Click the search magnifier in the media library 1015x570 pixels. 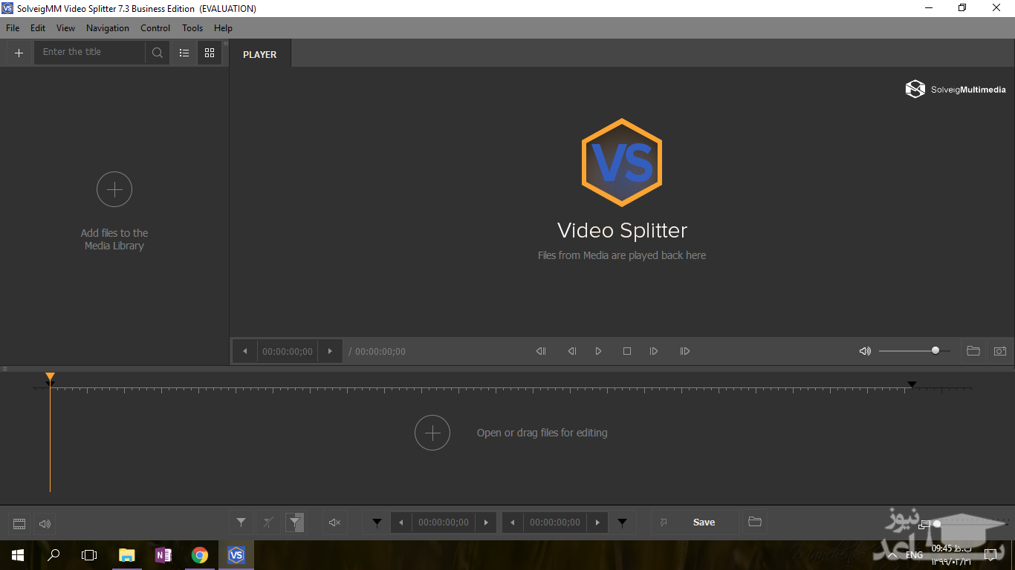158,53
